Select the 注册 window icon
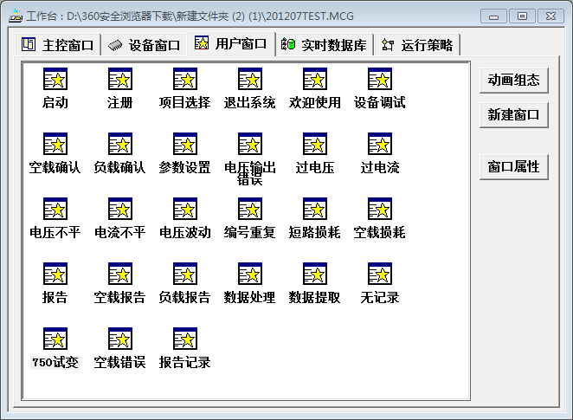 click(120, 80)
